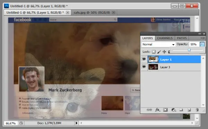Open the blend mode Normal dropdown
This screenshot has width=208, height=129.
[158, 44]
